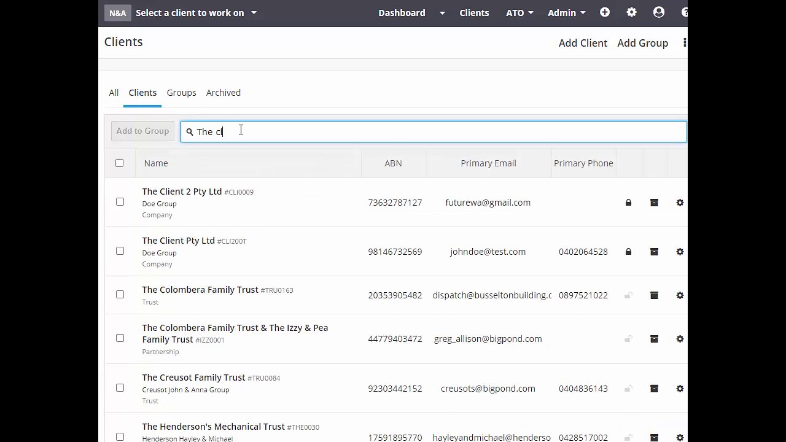Click lock icon for The Client 2 Pty Ltd
786x442 pixels.
pyautogui.click(x=628, y=203)
